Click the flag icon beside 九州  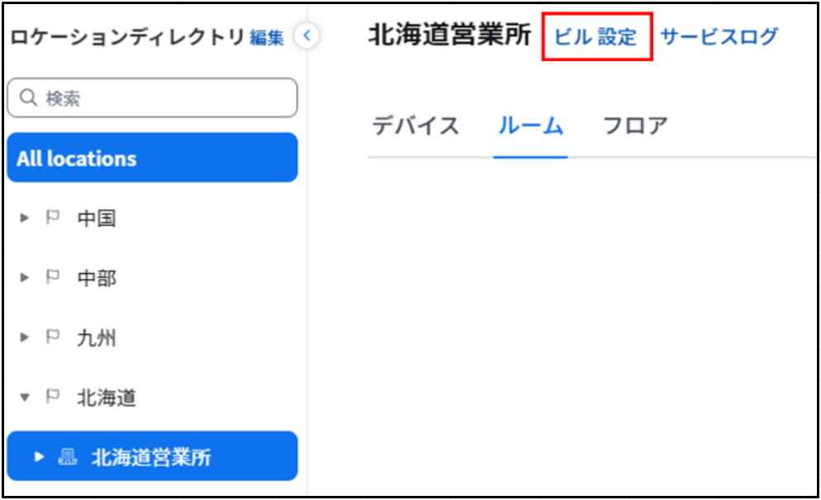pyautogui.click(x=52, y=337)
